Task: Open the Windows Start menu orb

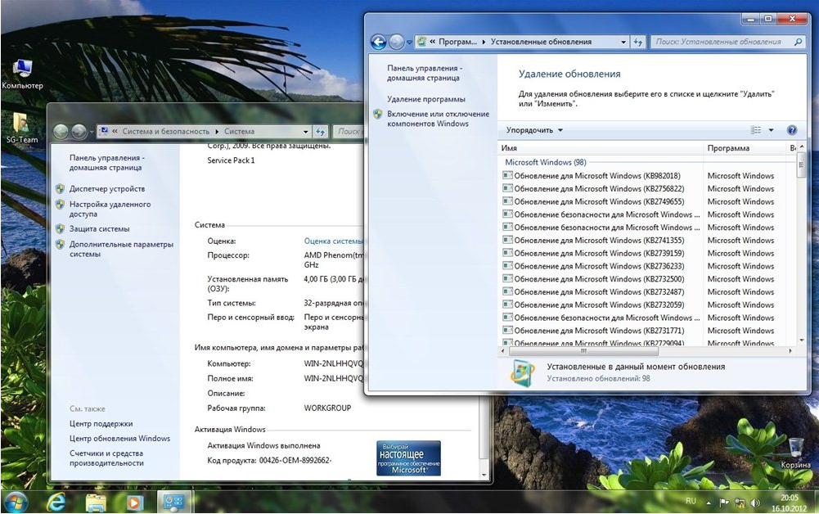Action: pyautogui.click(x=15, y=502)
